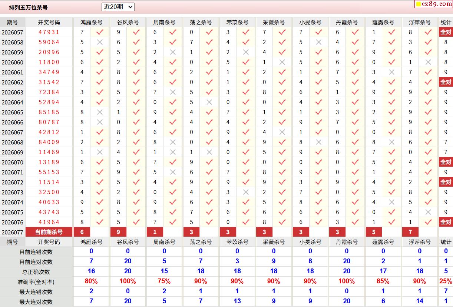Click the X mark for 鸿雁杀号 in row 2026058
Viewport: 453px width, 307px height.
tap(100, 42)
